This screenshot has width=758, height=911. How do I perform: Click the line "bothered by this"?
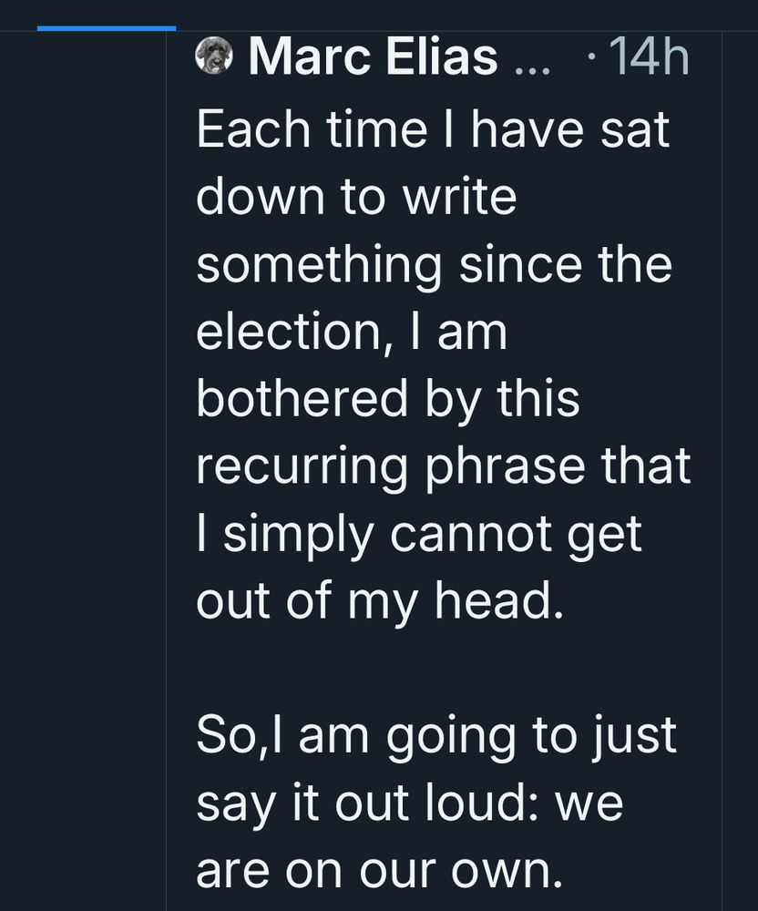point(388,399)
